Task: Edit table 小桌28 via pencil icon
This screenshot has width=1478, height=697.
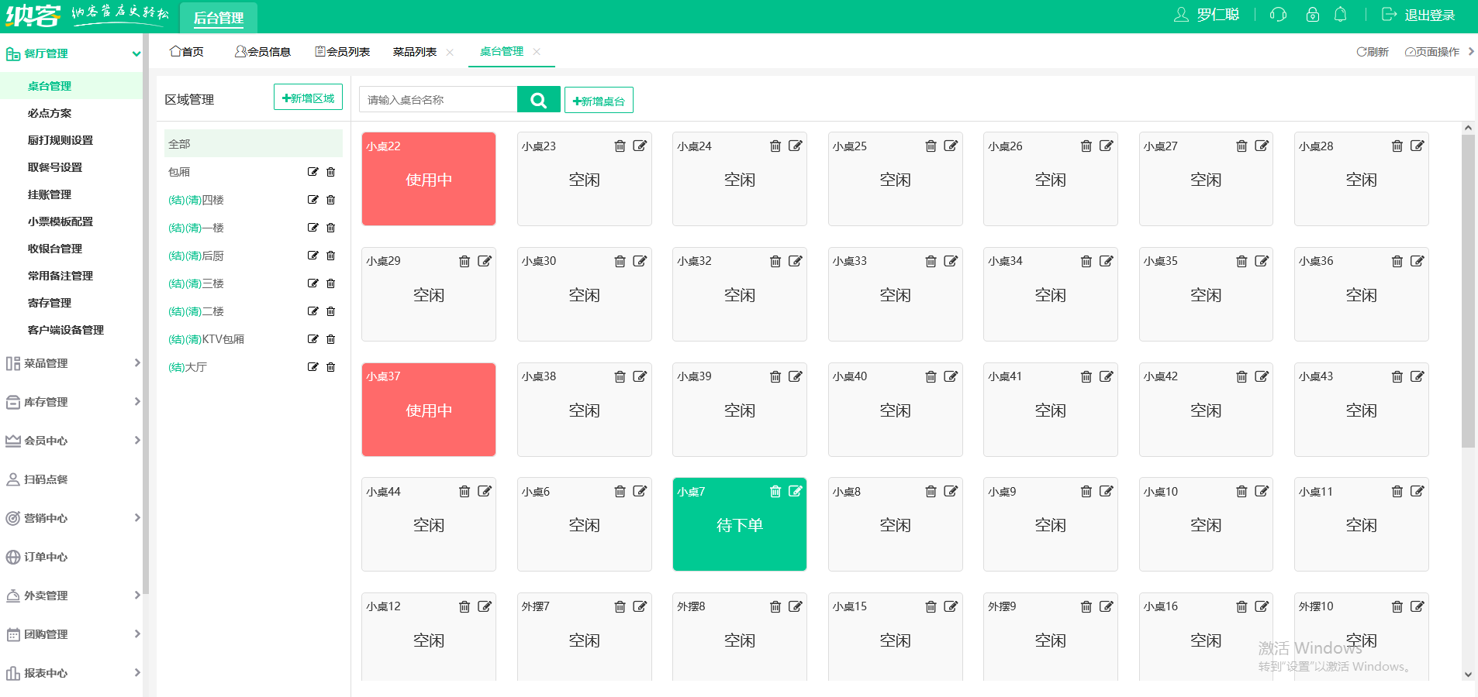Action: (x=1417, y=146)
